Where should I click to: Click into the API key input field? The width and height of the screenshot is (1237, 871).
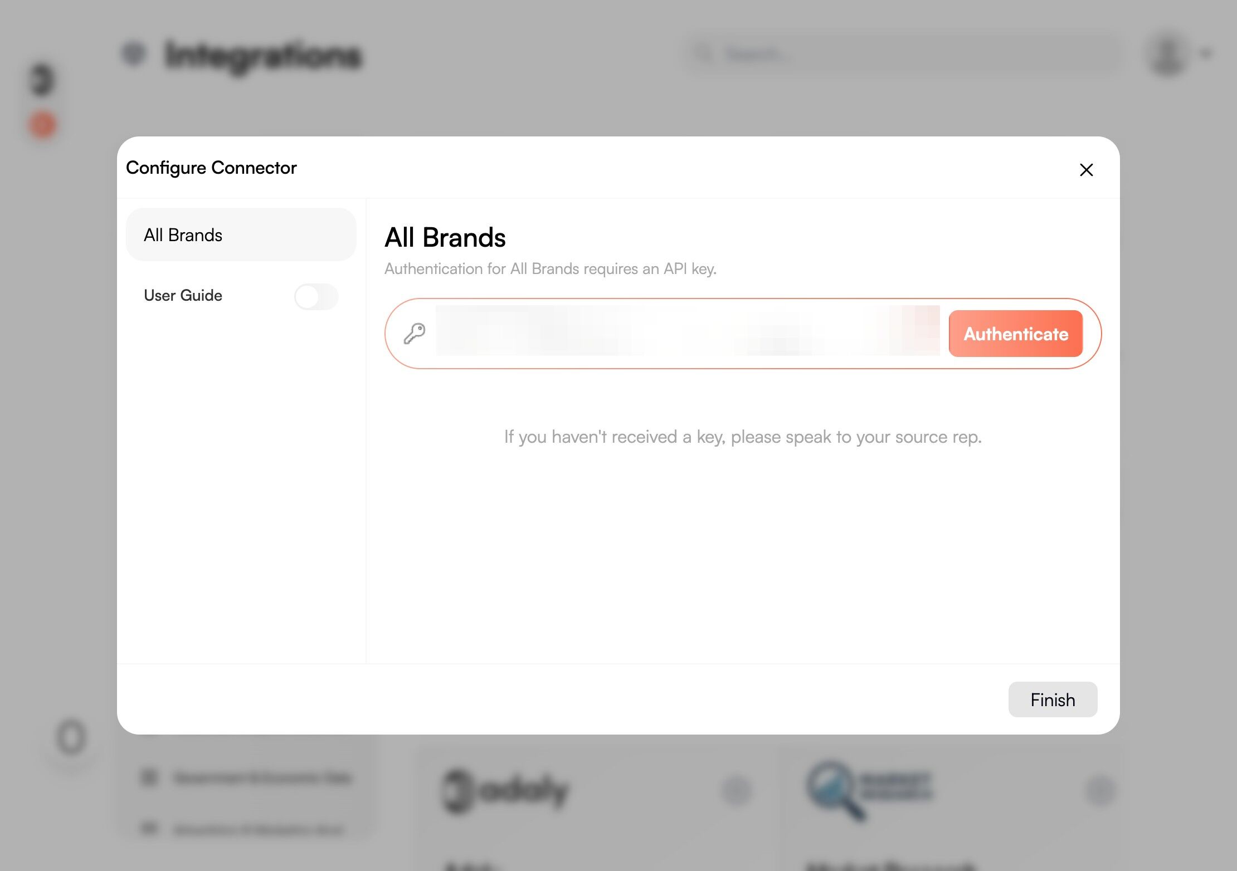pos(687,333)
